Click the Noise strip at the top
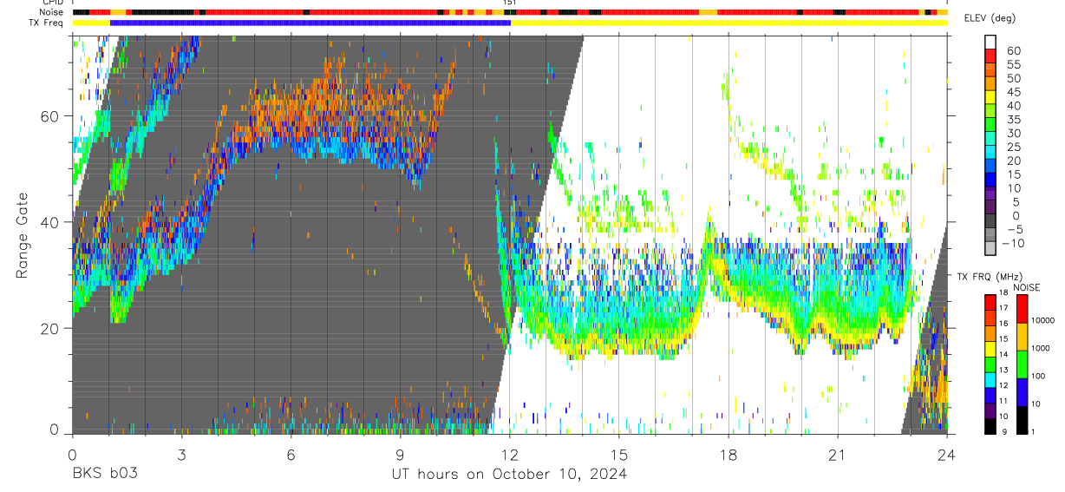Screen dimensions: 1065x492 pyautogui.click(x=510, y=13)
